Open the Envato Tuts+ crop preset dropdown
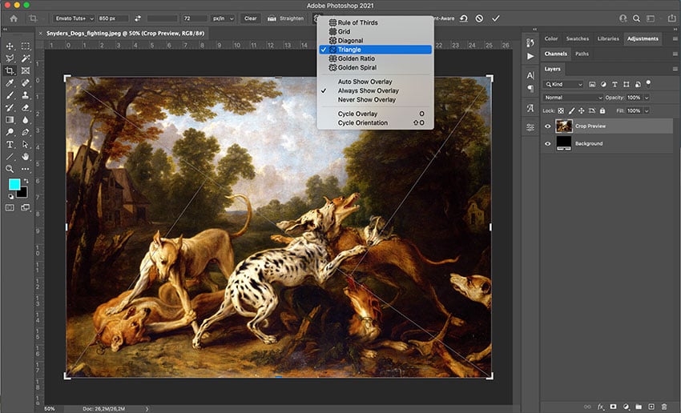The width and height of the screenshot is (681, 413). coord(74,18)
